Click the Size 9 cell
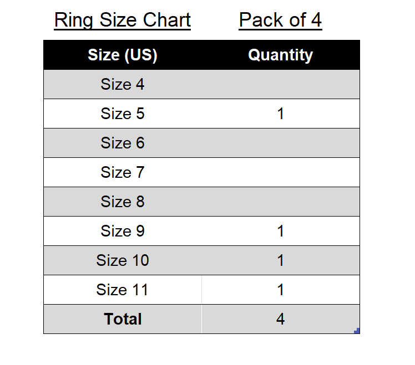 123,231
